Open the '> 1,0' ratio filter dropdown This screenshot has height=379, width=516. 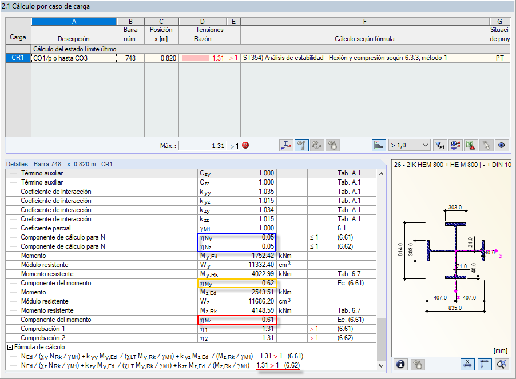coord(409,146)
